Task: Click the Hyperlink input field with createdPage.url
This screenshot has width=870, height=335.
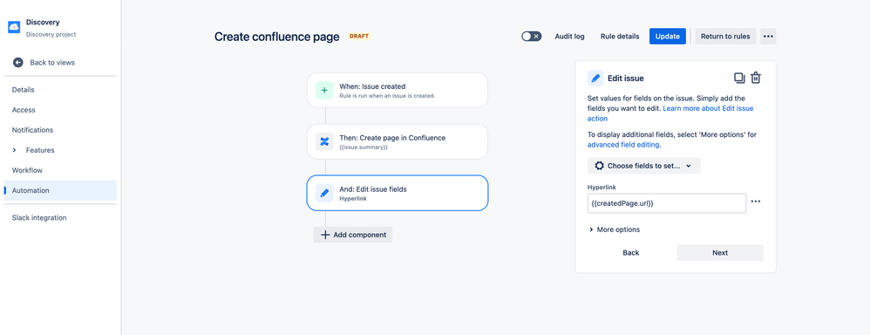Action: [667, 203]
